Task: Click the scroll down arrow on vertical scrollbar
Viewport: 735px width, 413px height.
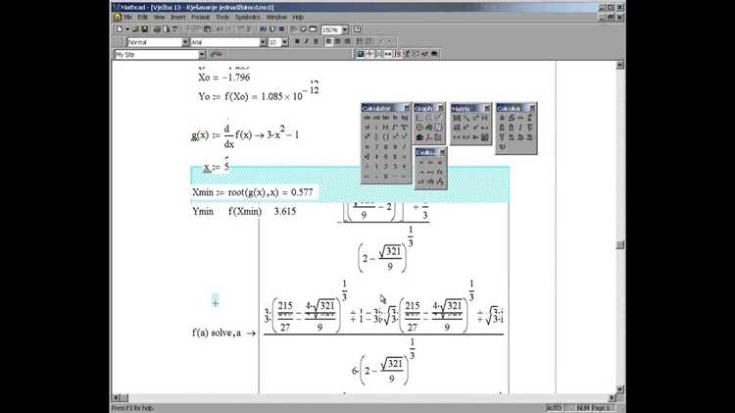Action: coord(620,389)
